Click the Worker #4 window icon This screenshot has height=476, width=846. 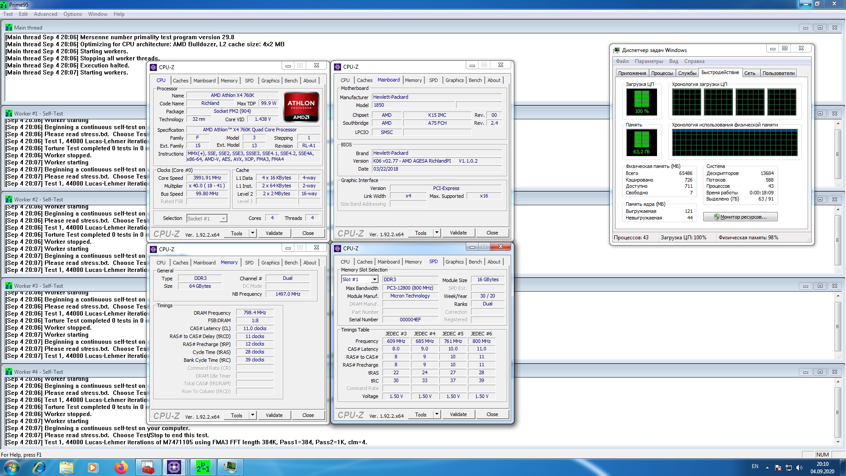pyautogui.click(x=9, y=372)
